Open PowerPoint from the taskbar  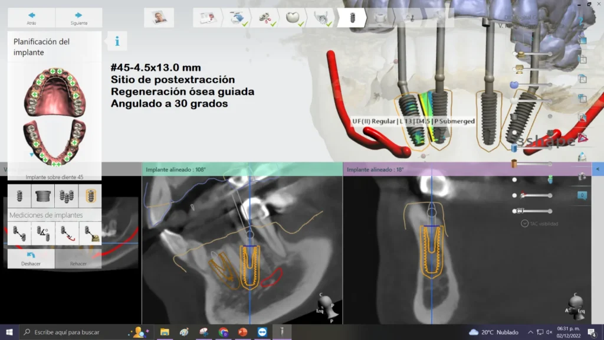[242, 332]
